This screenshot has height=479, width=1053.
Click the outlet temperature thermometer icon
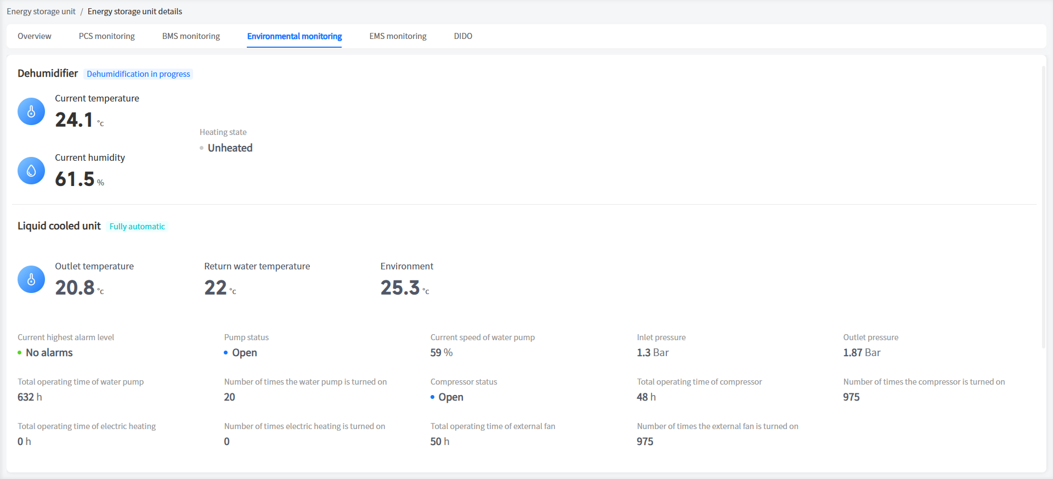tap(31, 279)
